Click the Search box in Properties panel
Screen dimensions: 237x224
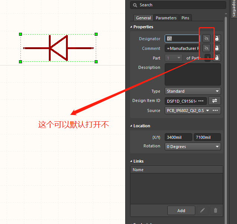tap(178, 5)
